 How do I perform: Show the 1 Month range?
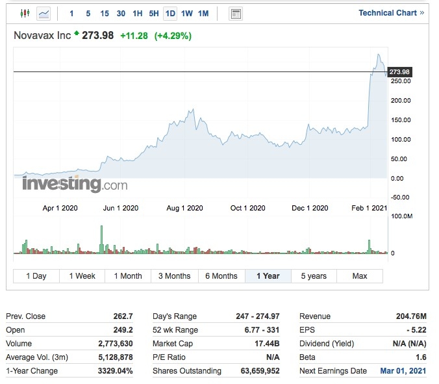[x=128, y=276]
